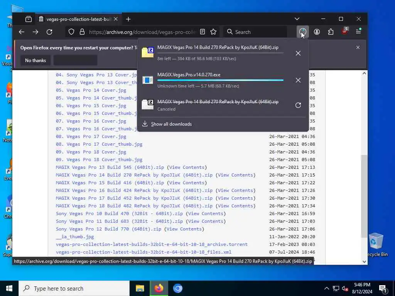Switch to Firefox on the taskbar

159,288
